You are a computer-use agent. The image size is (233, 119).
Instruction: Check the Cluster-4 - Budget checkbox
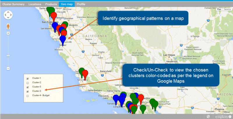pyautogui.click(x=28, y=95)
